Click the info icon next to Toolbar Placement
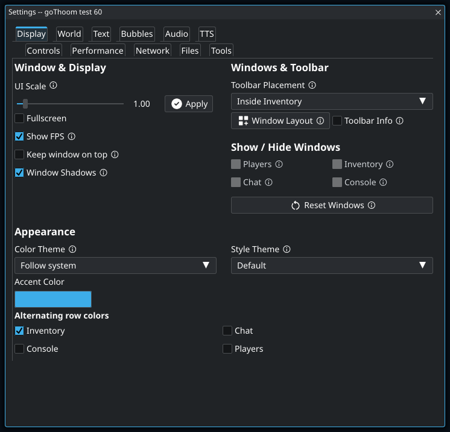The width and height of the screenshot is (450, 432). coord(312,85)
